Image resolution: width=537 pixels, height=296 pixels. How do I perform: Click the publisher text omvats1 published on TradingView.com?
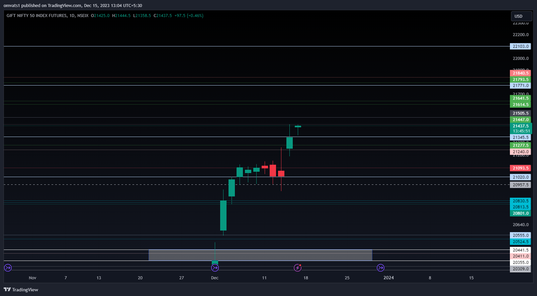coord(42,5)
